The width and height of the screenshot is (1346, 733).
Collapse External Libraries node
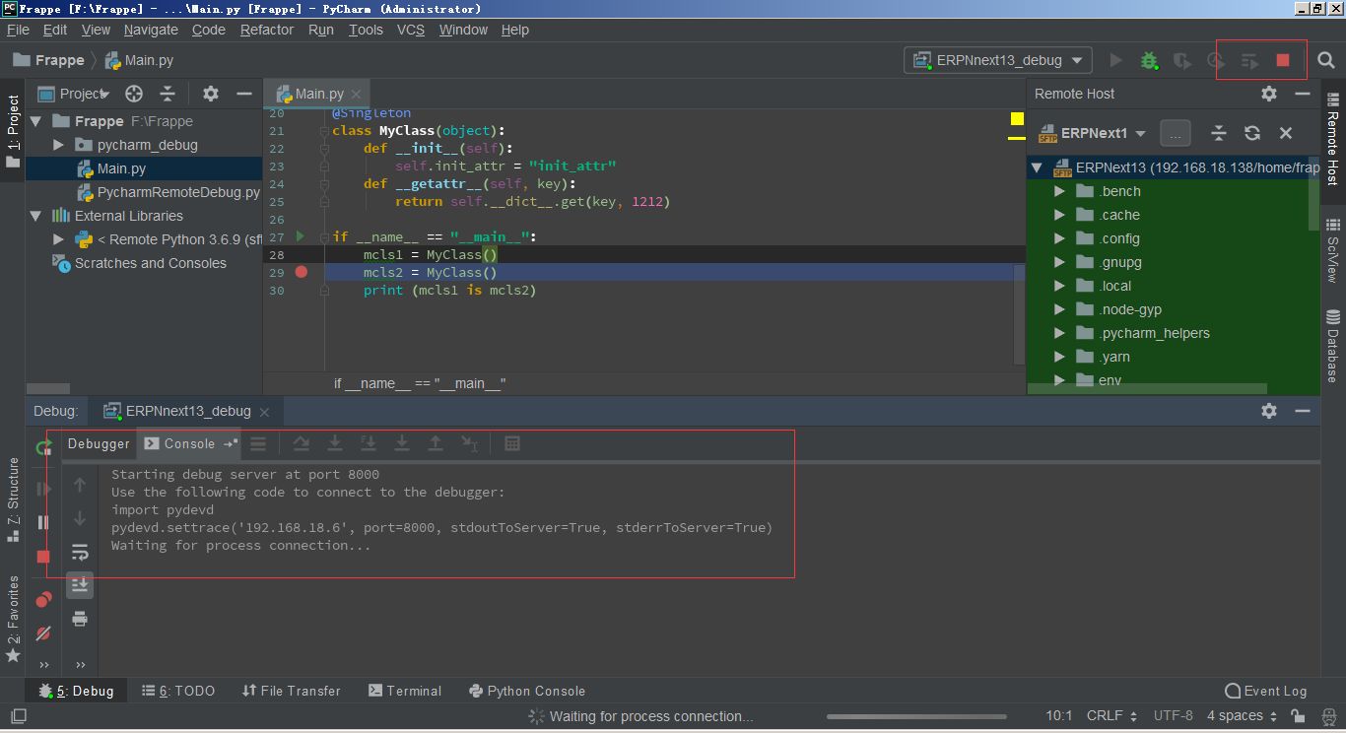[36, 216]
